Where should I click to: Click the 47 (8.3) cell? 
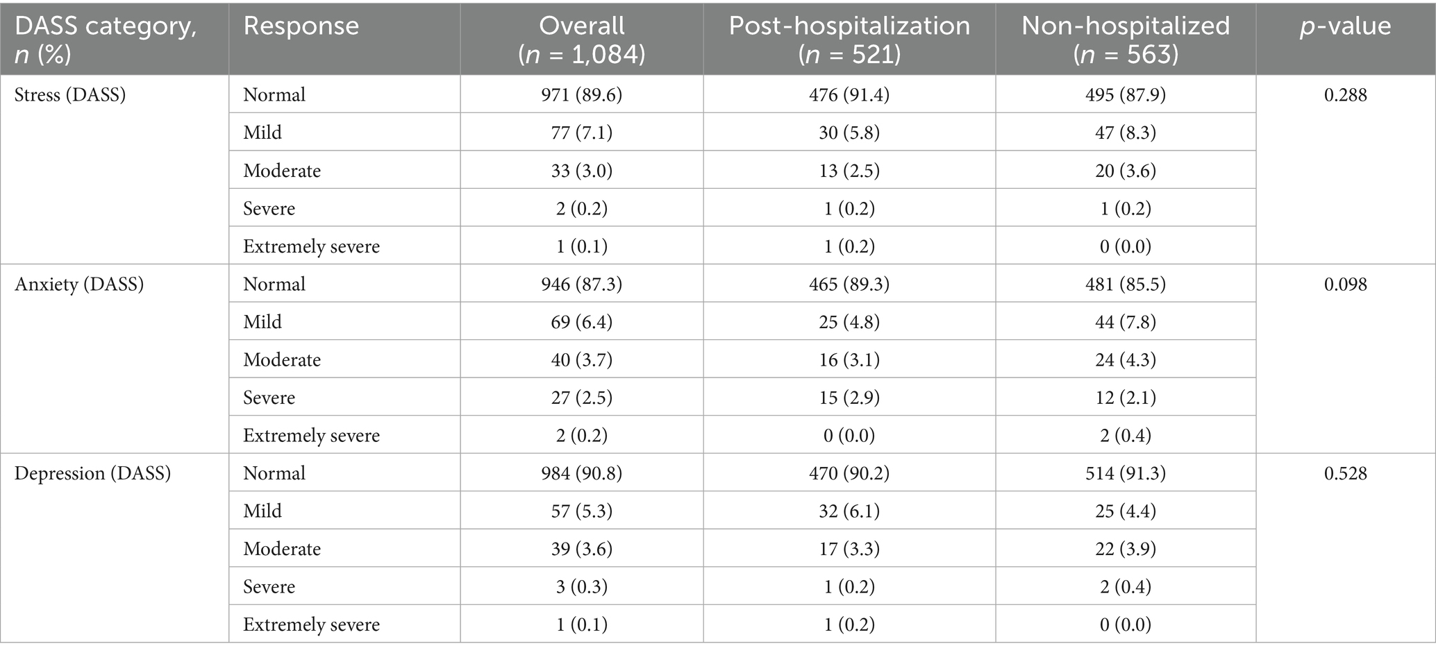tap(1125, 133)
